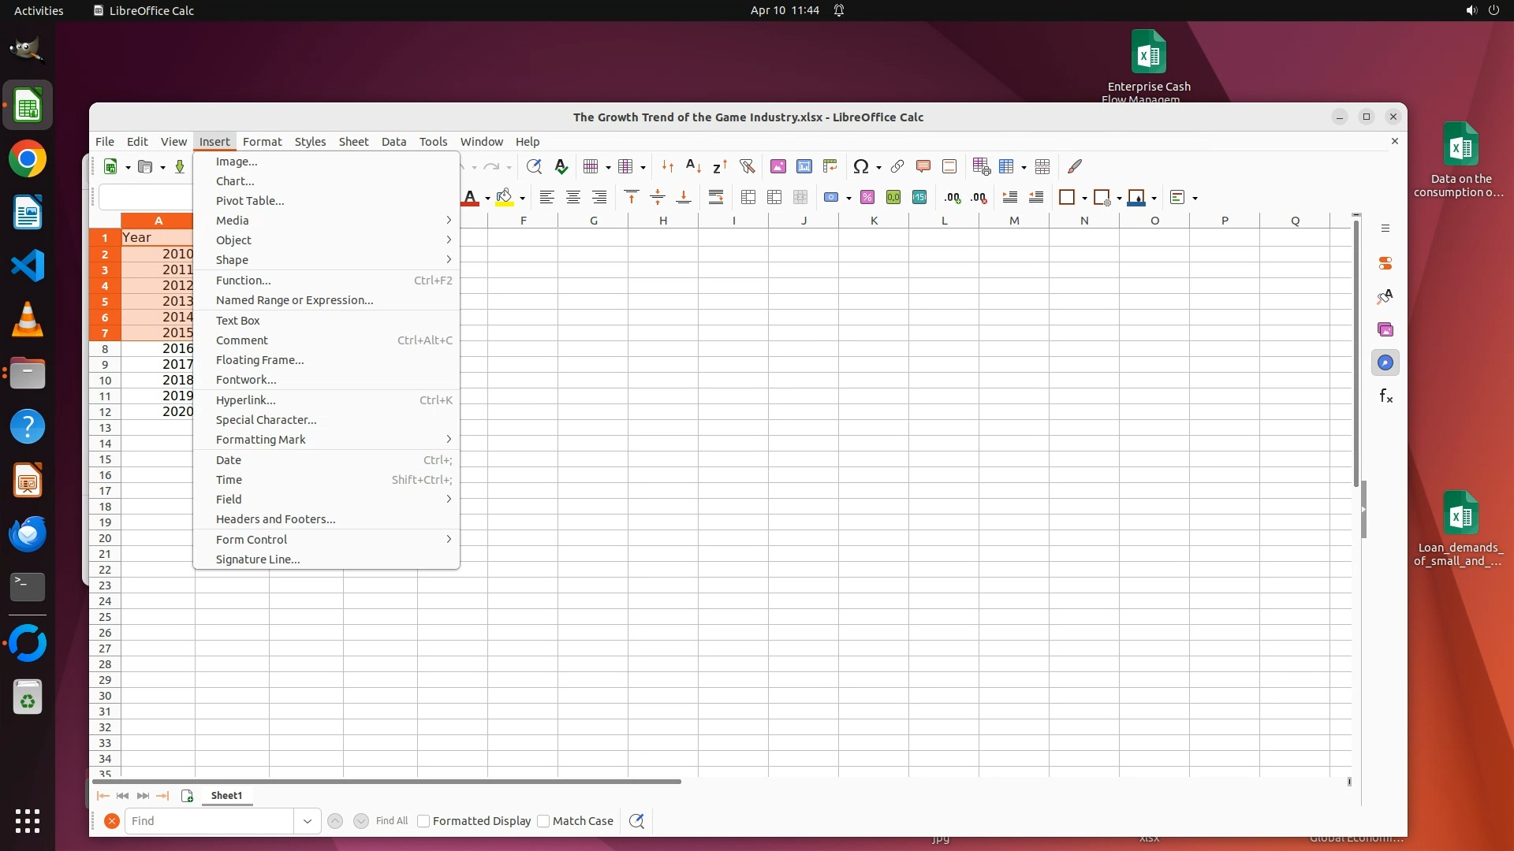
Task: Click the Sort Ascending icon
Action: pyautogui.click(x=693, y=166)
